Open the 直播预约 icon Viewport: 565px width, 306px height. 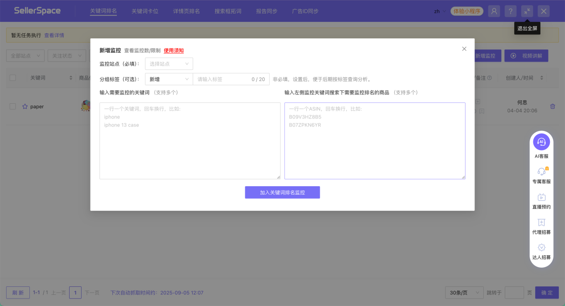tap(541, 197)
